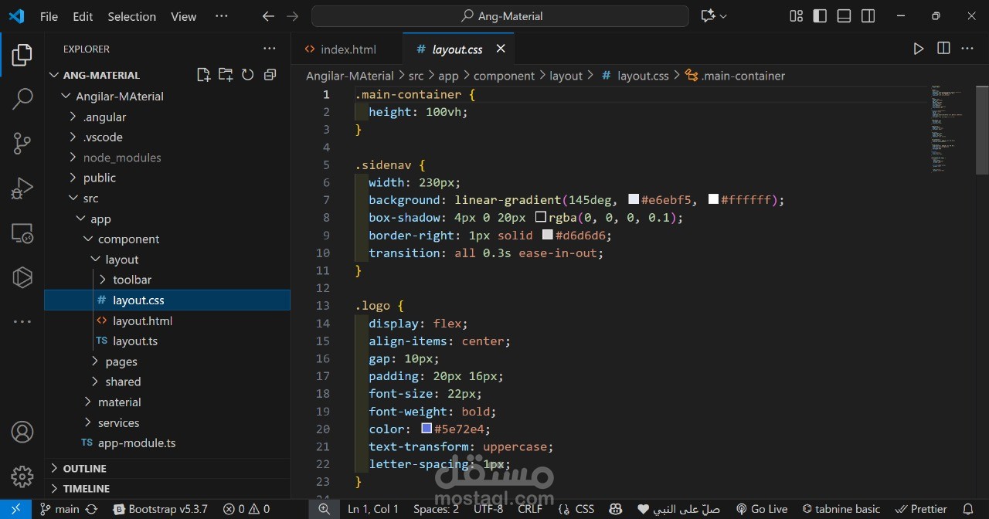The image size is (989, 519).
Task: Refresh the Explorer file tree
Action: (x=247, y=75)
